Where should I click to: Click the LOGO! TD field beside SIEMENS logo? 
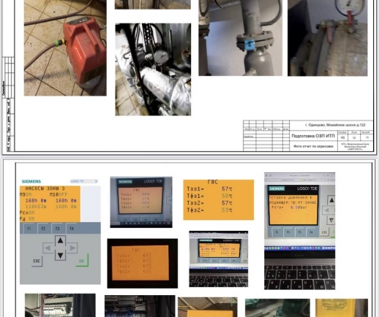(x=84, y=181)
